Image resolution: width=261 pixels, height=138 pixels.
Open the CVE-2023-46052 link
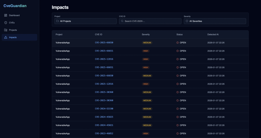[104, 133]
